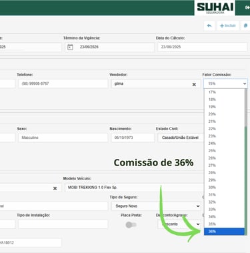Open the Estado Civil dropdown

coord(181,138)
